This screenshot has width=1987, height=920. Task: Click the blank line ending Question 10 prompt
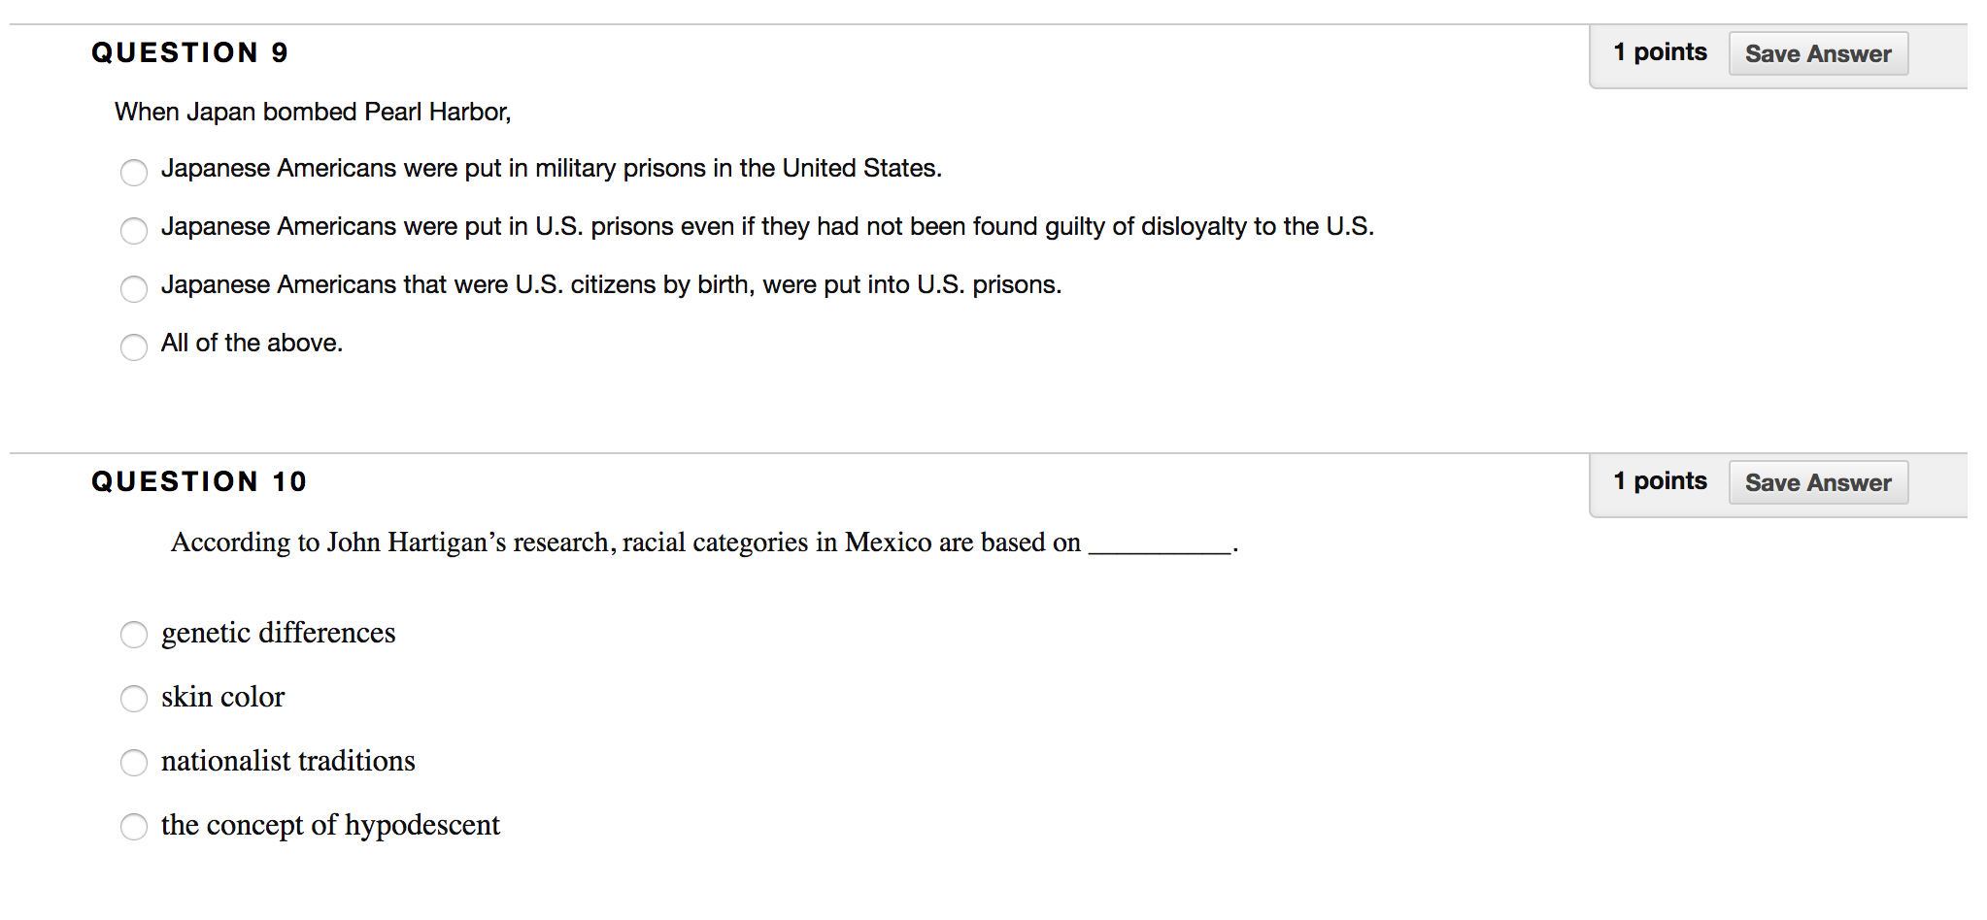(x=1160, y=547)
